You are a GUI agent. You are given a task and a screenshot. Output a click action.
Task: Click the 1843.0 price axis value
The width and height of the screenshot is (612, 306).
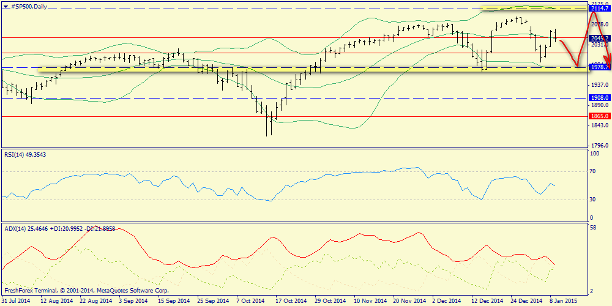coord(599,125)
